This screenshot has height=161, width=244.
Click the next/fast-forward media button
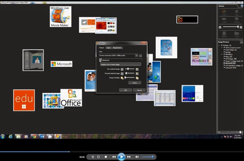(x=129, y=157)
